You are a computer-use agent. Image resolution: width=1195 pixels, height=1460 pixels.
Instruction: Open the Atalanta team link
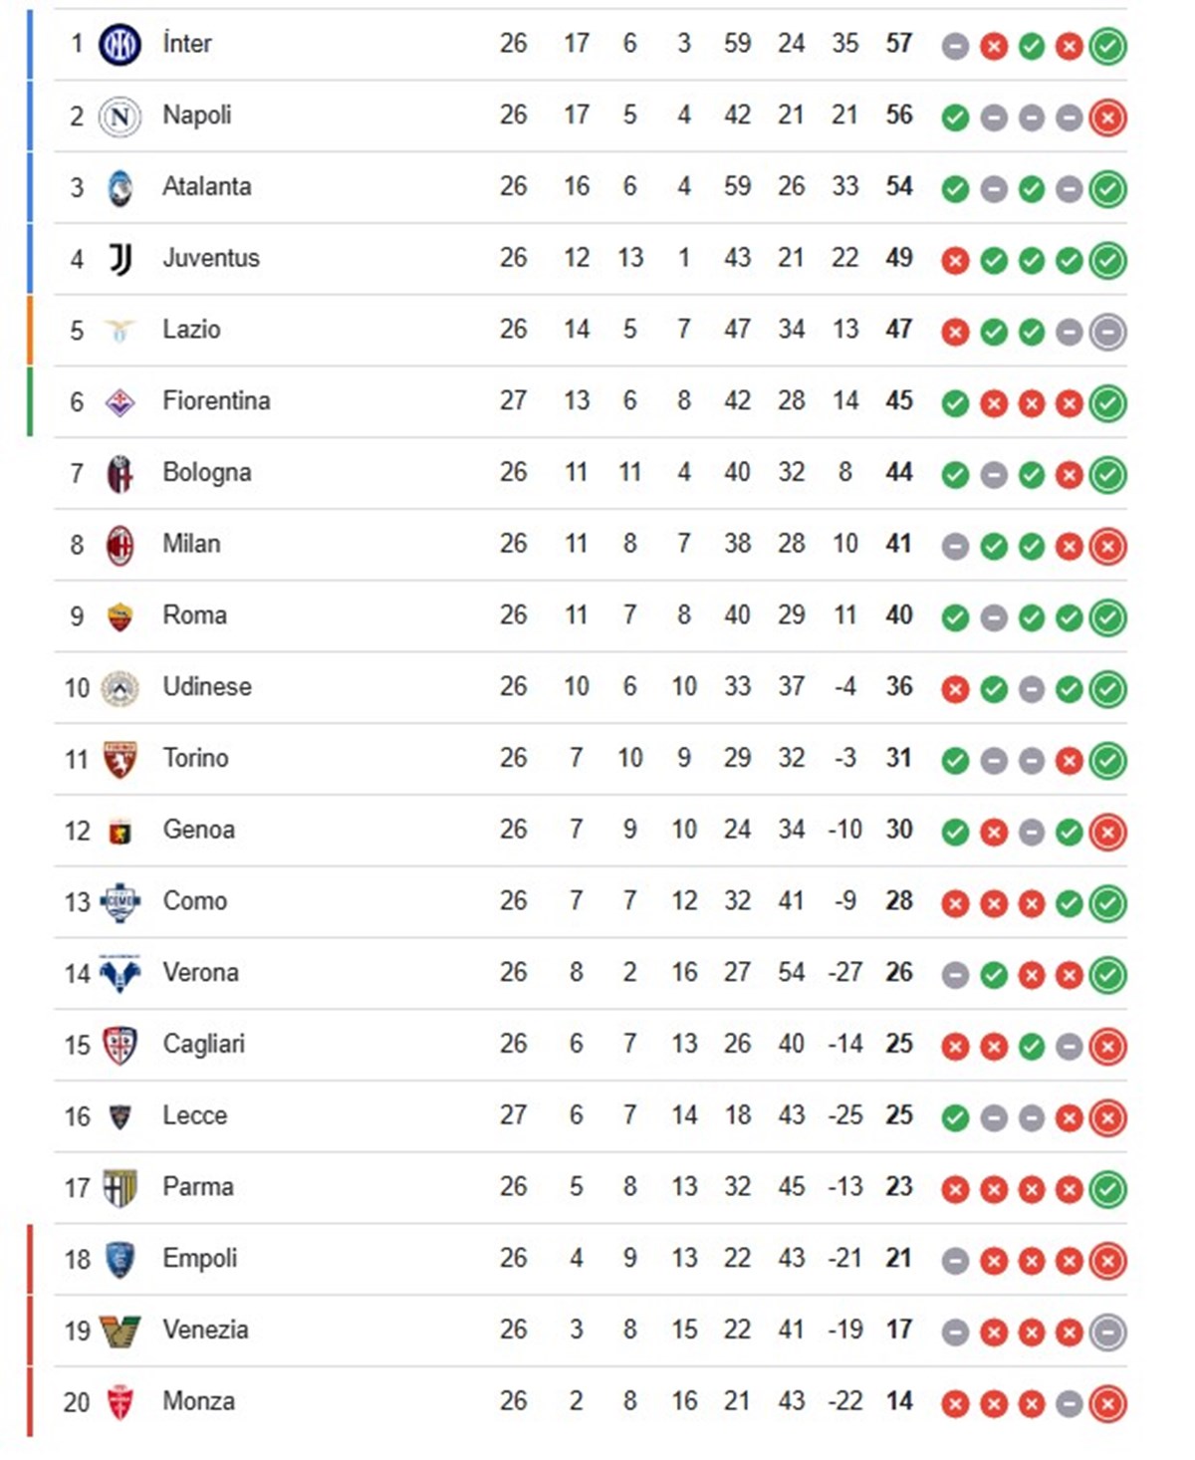(207, 186)
